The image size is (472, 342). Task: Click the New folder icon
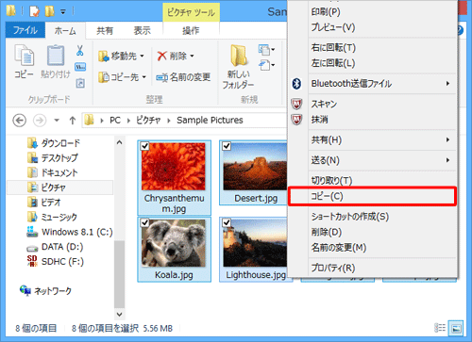239,56
